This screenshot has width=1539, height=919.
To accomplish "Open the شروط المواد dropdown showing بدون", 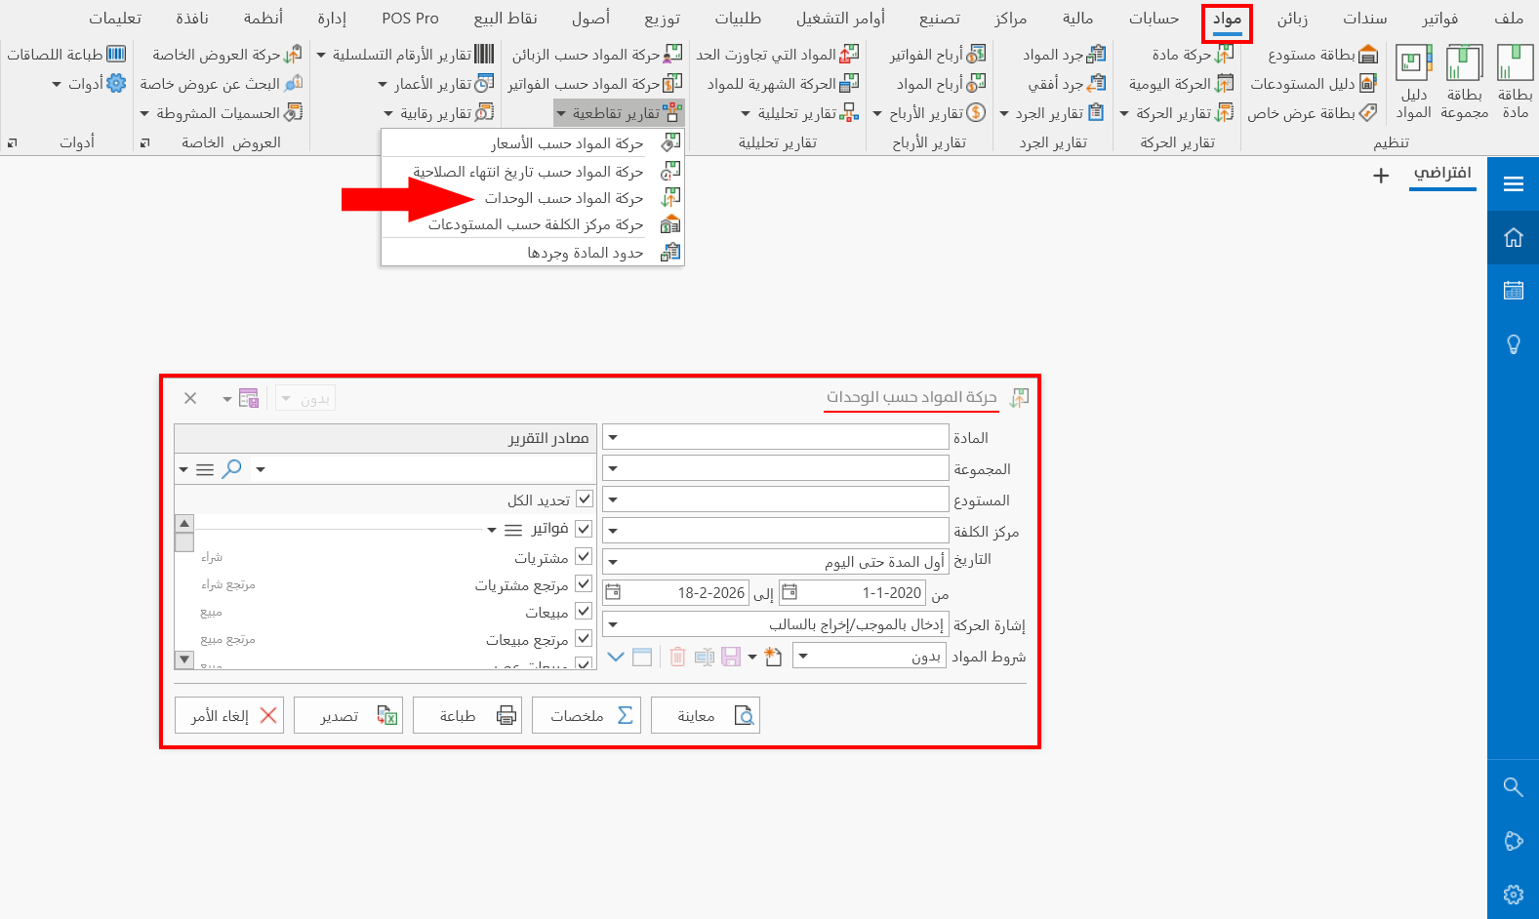I will tap(803, 656).
